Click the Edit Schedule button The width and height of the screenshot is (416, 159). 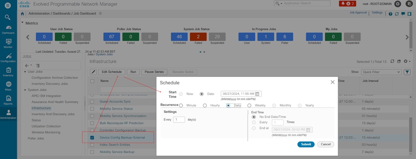(x=112, y=72)
